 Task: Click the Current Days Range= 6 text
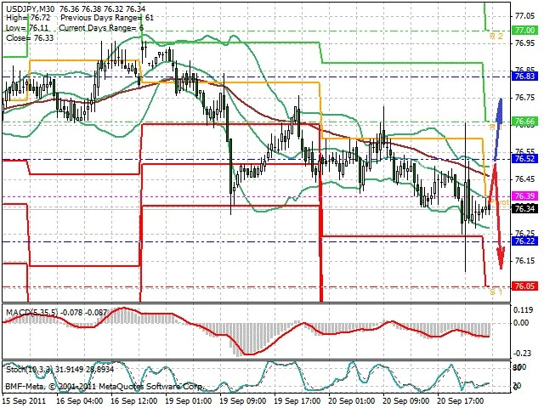[x=101, y=28]
